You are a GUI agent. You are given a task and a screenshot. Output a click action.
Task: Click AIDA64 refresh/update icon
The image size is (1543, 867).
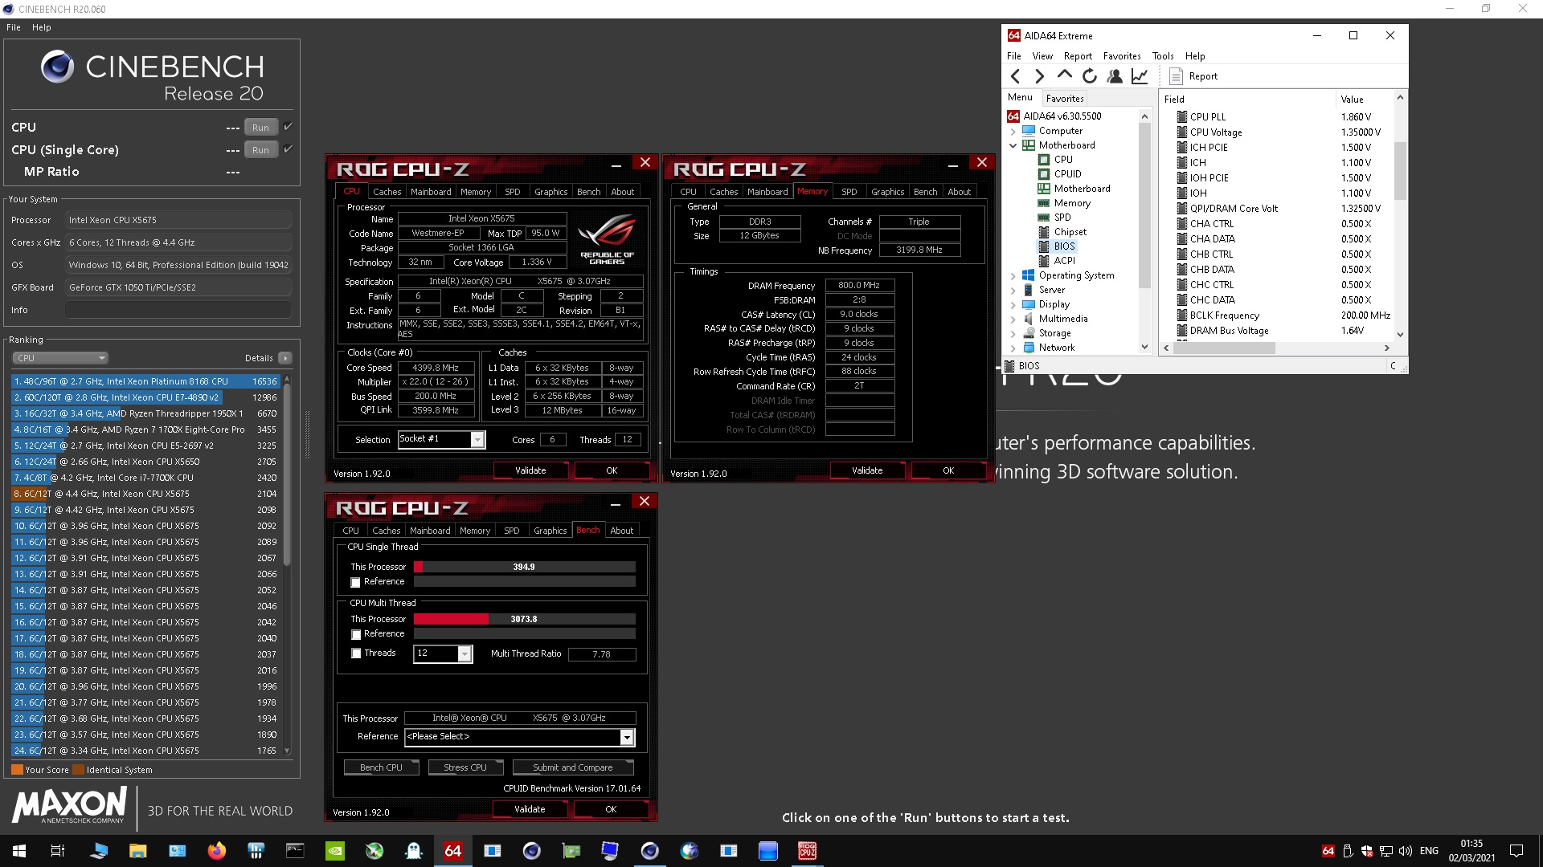coord(1090,75)
